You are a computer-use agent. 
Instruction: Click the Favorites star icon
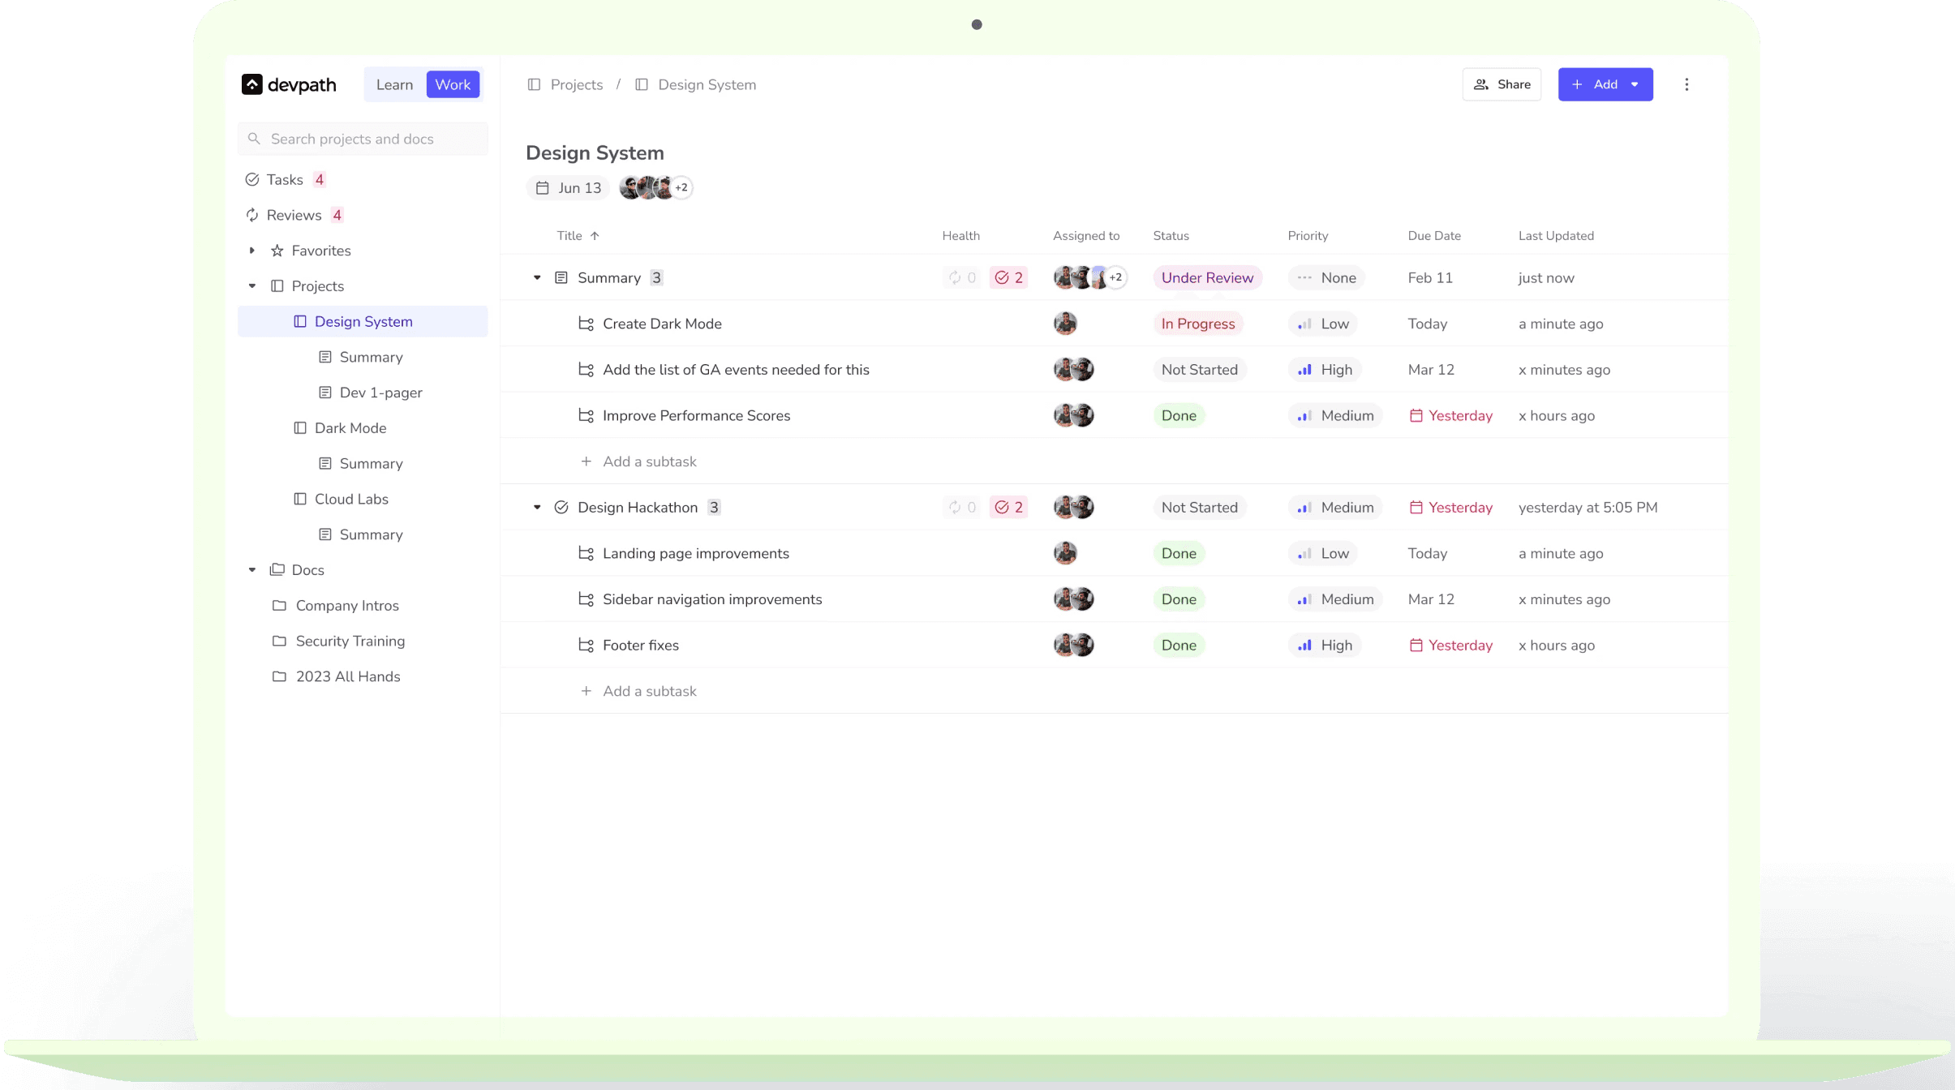pos(277,251)
